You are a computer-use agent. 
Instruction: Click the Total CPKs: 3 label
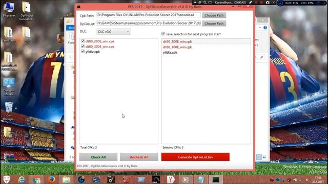tap(89, 148)
